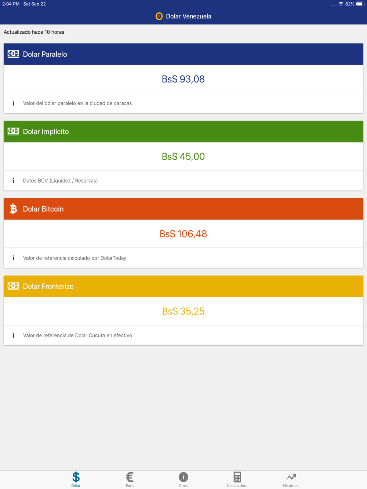
Task: Click the Dolar Bitcoin orange header
Action: (183, 209)
